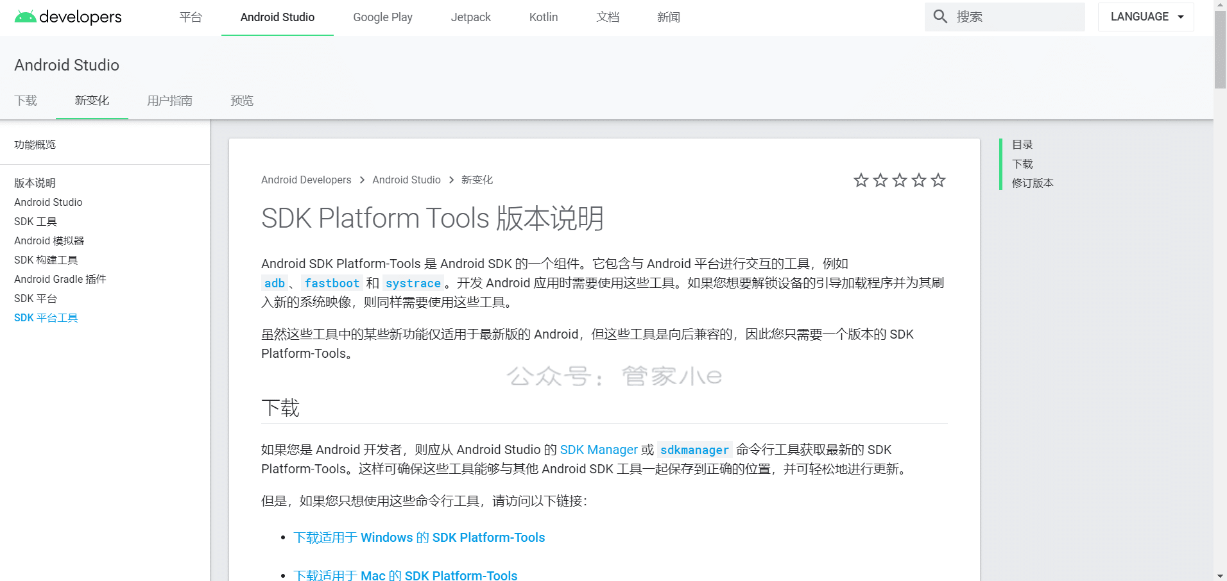The image size is (1227, 581).
Task: Open Android Gradle 插件 in the sidebar
Action: (60, 280)
